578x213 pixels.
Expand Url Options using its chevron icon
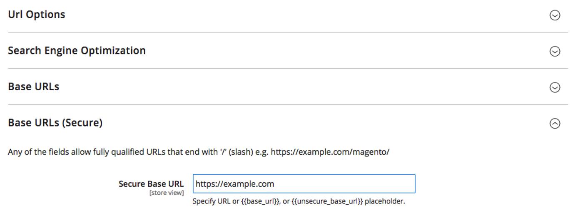click(x=555, y=15)
